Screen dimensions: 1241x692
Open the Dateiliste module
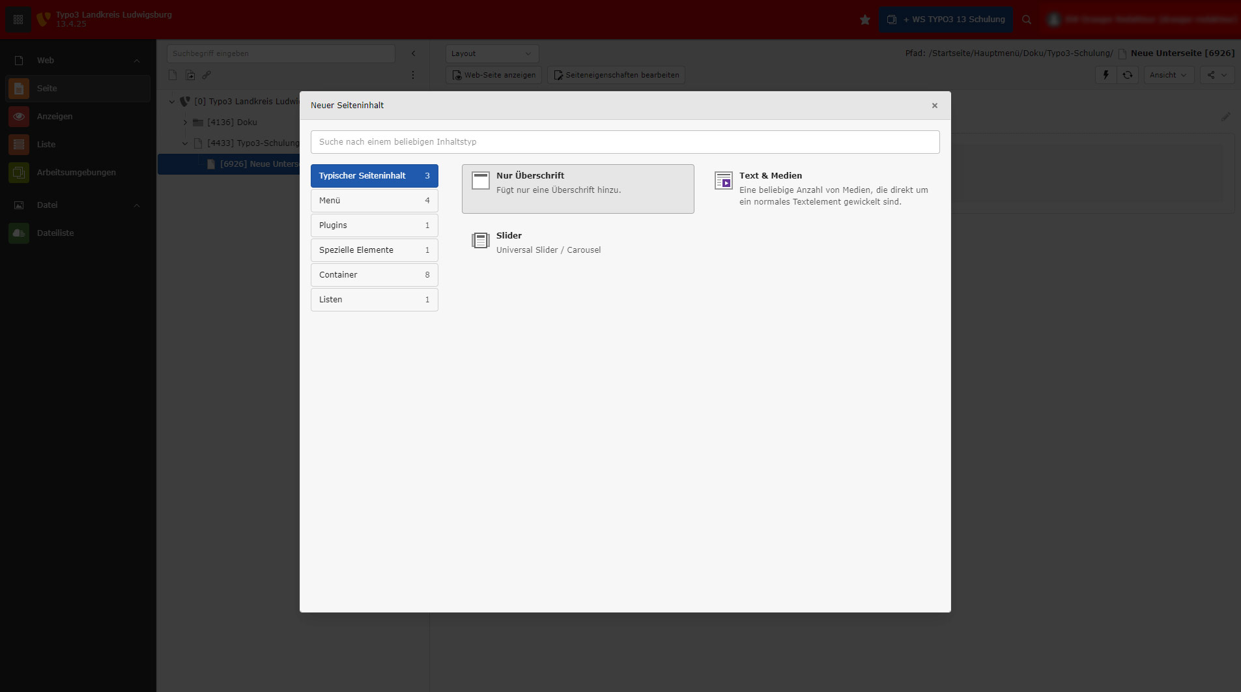click(55, 233)
